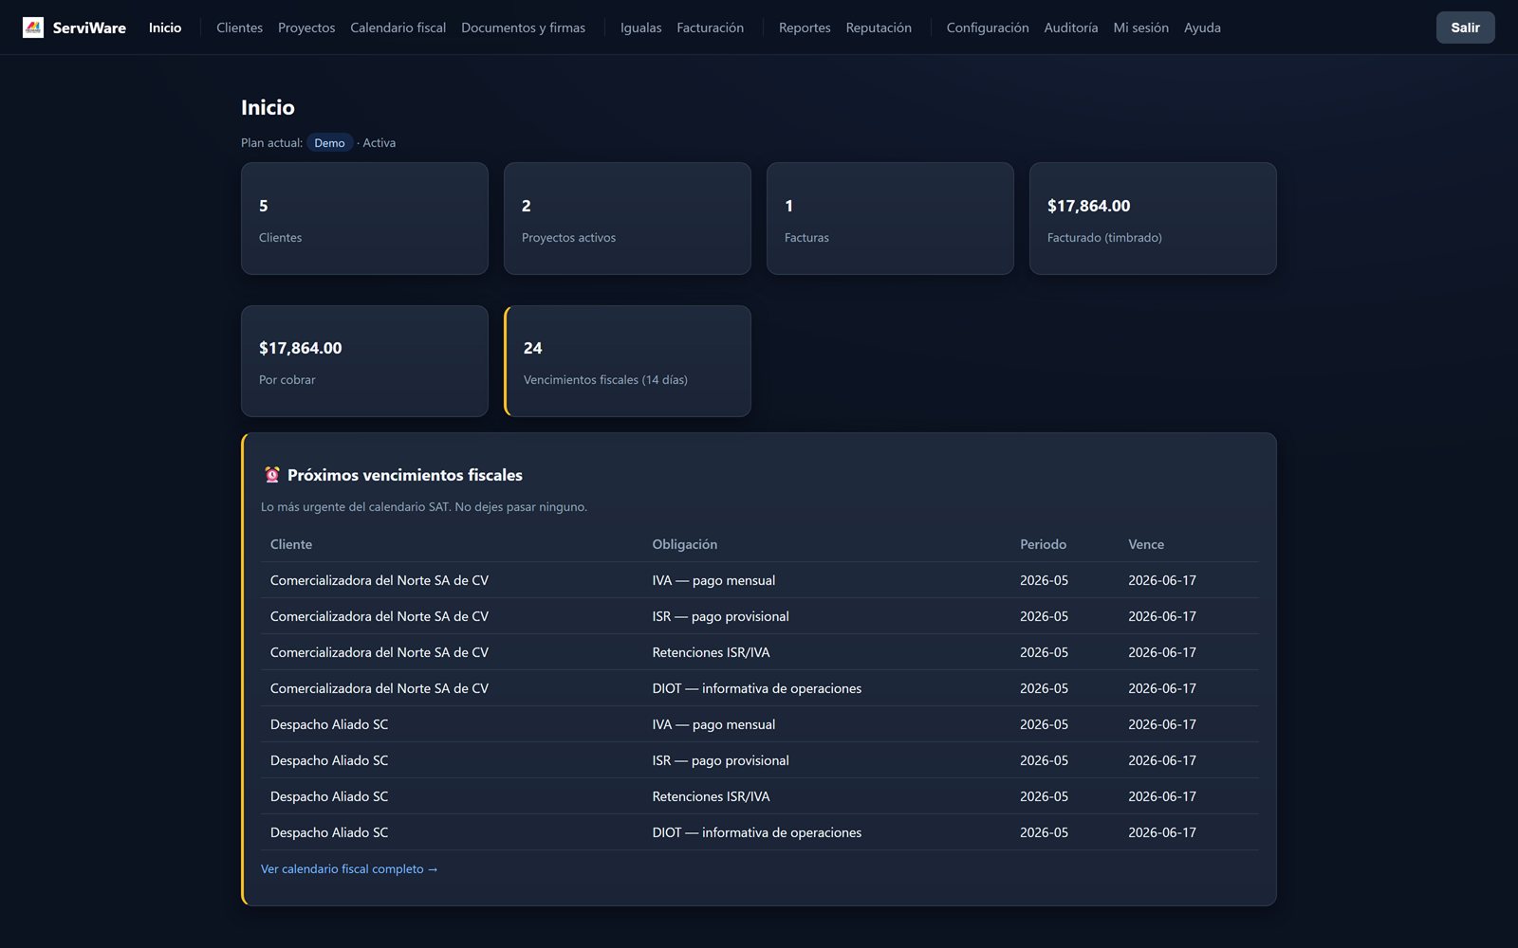
Task: Open the Vencimientos fiscales (14 días) card
Action: (x=627, y=361)
